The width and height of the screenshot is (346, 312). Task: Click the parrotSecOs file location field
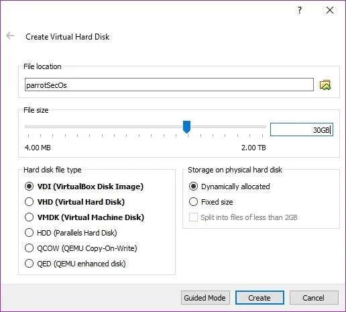(x=169, y=85)
